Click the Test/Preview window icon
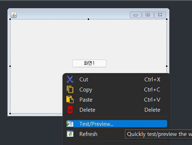Screen dimensions: 192x145 pyautogui.click(x=70, y=124)
